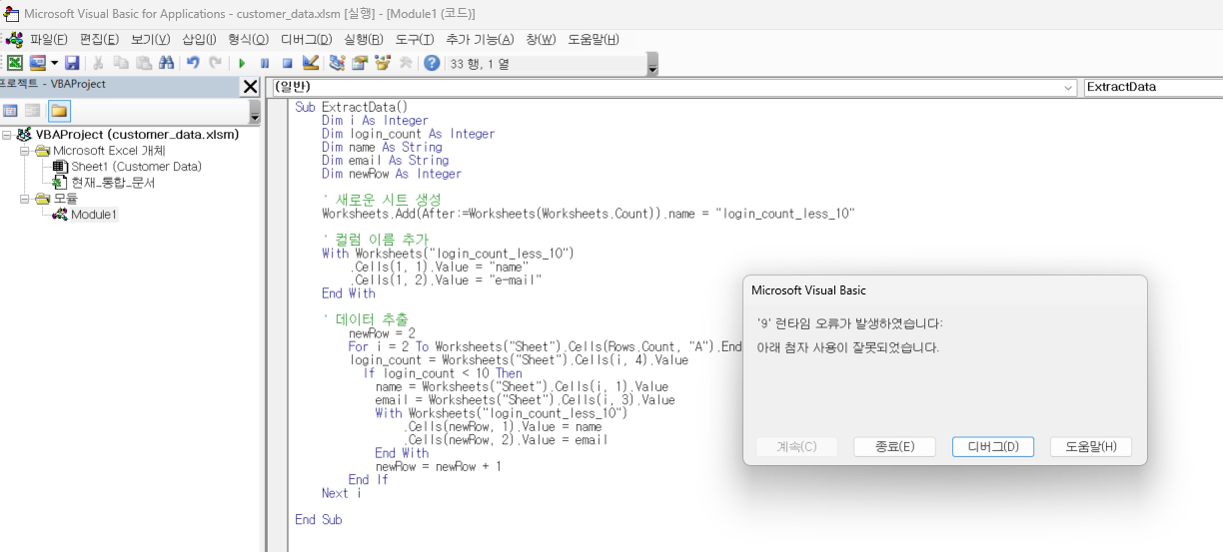Undo the last edit

coord(193,63)
